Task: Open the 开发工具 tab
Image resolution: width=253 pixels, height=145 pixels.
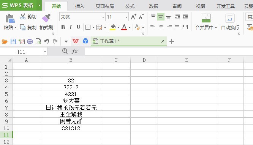Action: click(225, 6)
